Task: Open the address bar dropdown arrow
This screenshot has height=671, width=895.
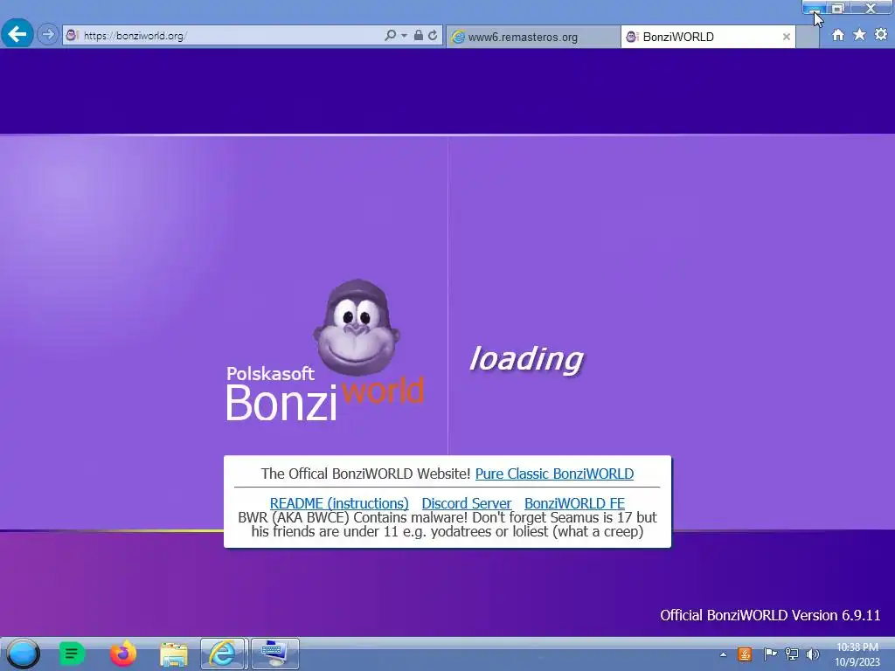Action: (404, 35)
